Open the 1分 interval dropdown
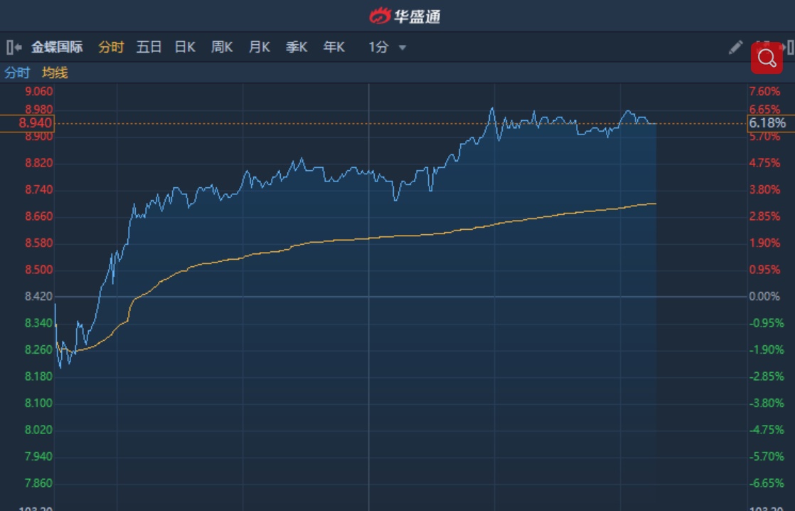Screen dimensions: 795x511 pyautogui.click(x=387, y=48)
